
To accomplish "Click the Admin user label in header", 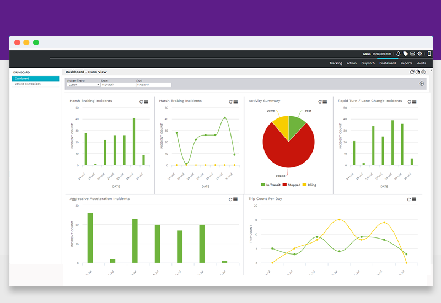I will [367, 53].
